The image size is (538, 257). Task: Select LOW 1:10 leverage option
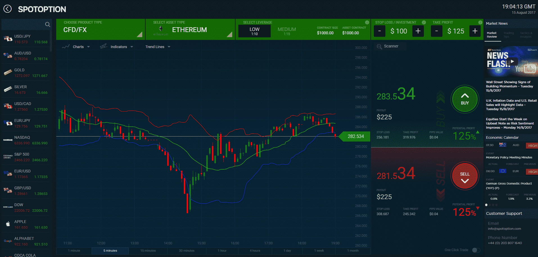tap(254, 31)
